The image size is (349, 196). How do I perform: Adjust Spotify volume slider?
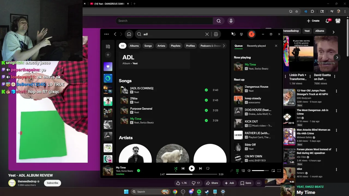[x=260, y=171]
